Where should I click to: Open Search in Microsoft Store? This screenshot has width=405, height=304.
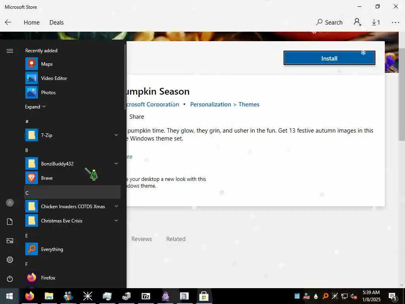329,22
